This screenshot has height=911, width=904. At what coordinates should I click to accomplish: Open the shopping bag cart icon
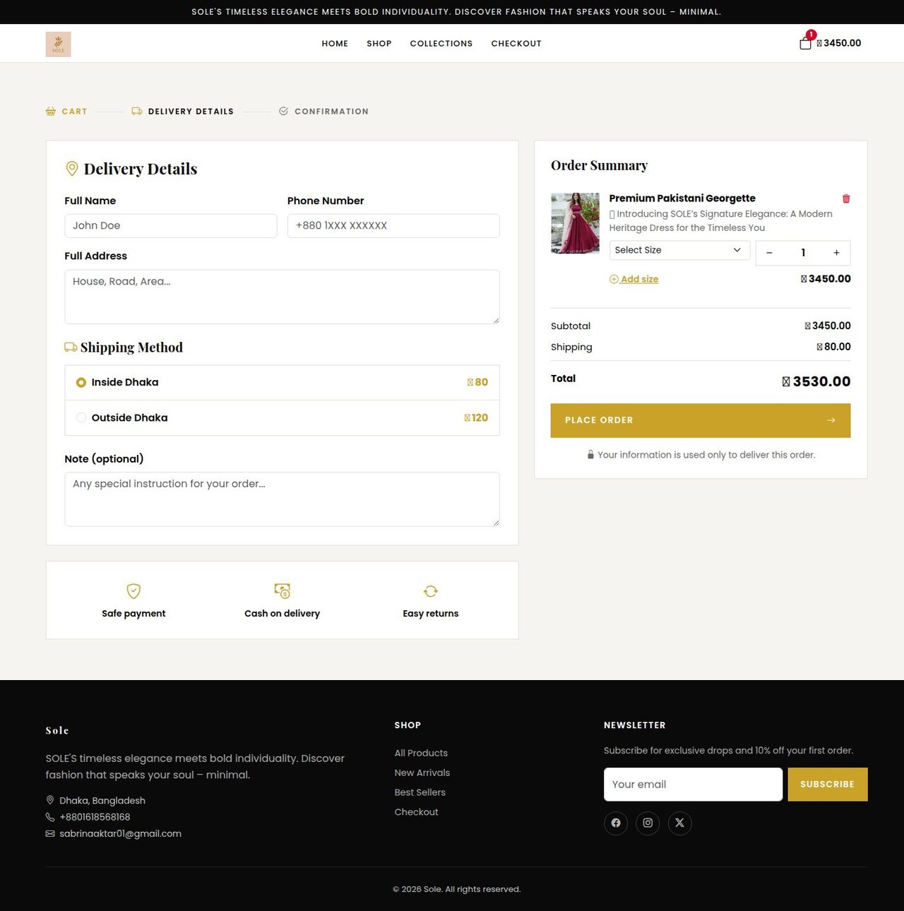[x=805, y=43]
